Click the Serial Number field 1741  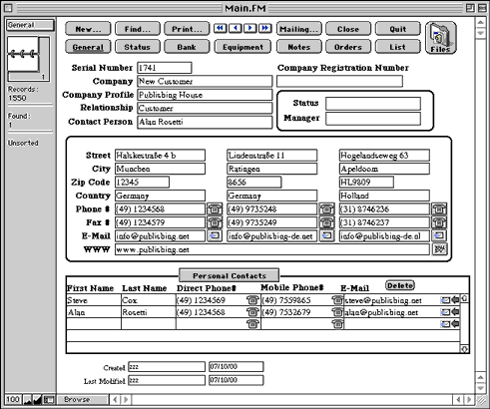coord(165,68)
